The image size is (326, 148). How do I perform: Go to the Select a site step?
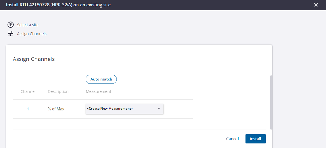coord(28,25)
